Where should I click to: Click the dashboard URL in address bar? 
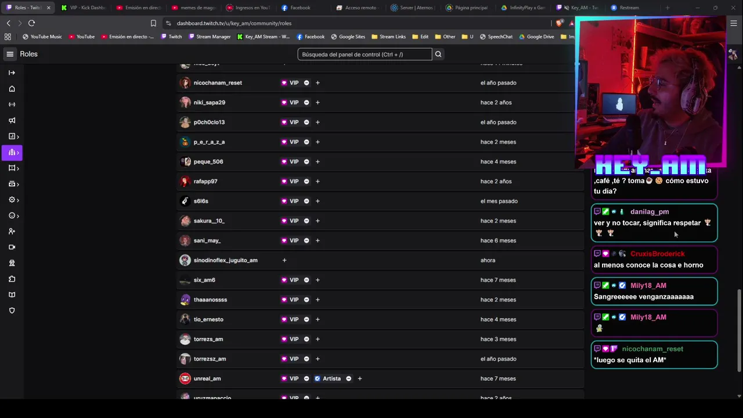(x=234, y=23)
